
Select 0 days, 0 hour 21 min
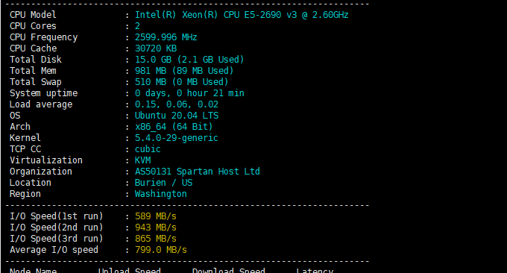point(189,93)
